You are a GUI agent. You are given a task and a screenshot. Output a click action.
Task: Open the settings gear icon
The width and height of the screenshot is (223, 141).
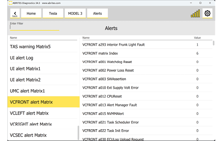[207, 13]
